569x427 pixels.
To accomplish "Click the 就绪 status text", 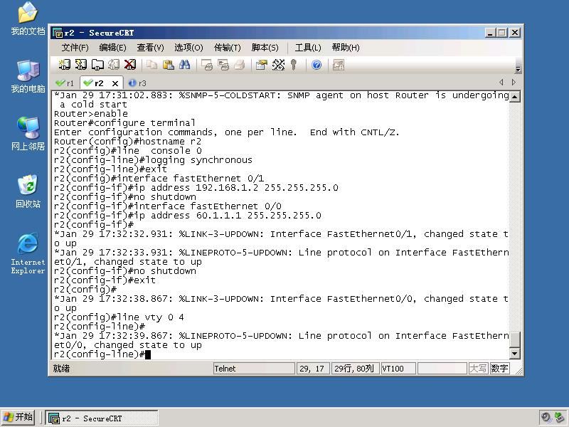I will 61,369.
